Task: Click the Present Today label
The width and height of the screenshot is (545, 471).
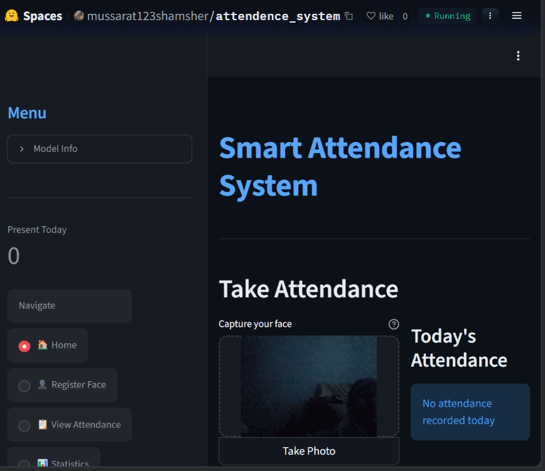Action: pyautogui.click(x=37, y=230)
